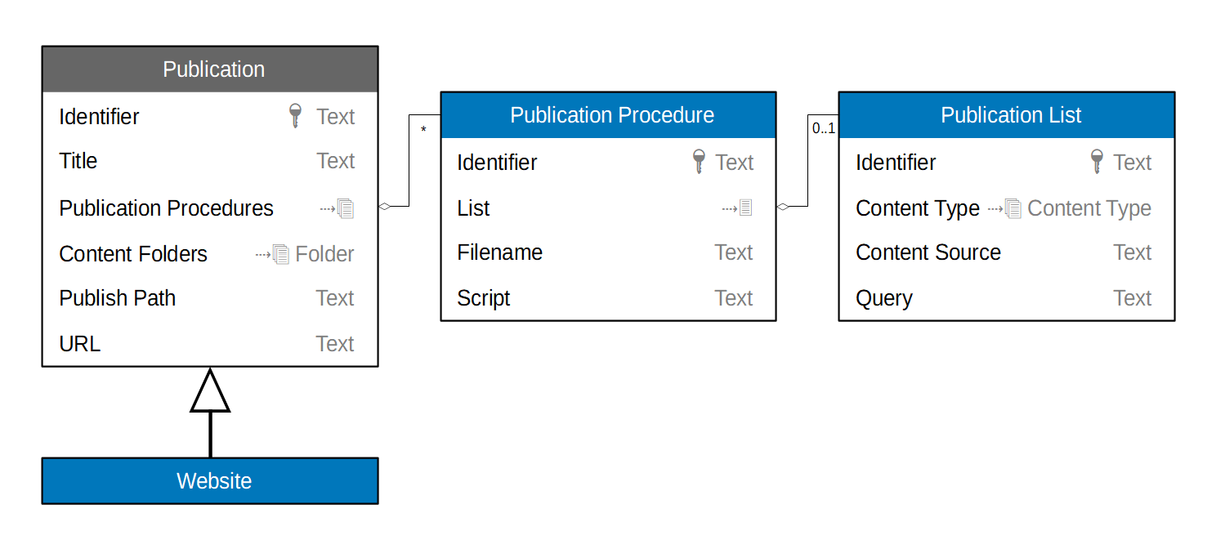This screenshot has width=1216, height=549.
Task: Click the inheritance arrow triangle above Website
Action: [x=210, y=391]
